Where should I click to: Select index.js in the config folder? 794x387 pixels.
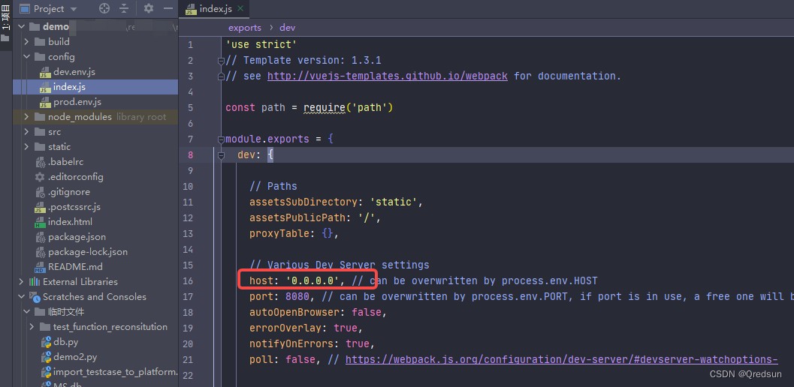tap(69, 87)
